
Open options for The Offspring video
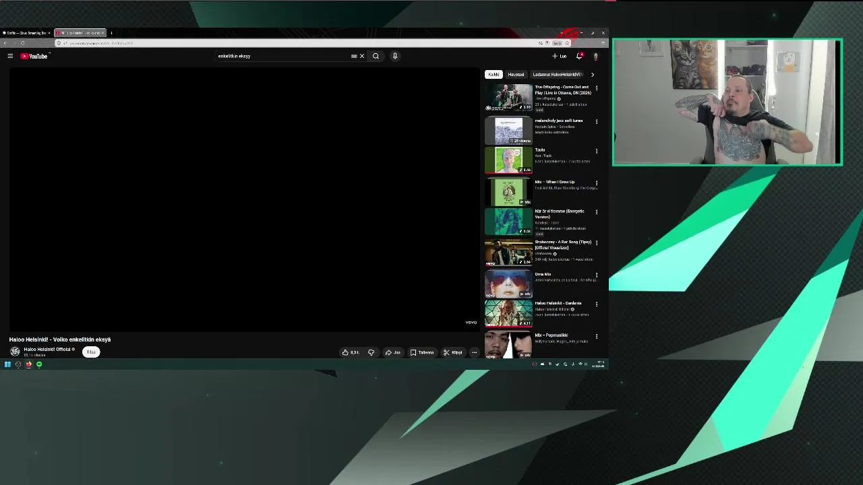click(x=596, y=88)
